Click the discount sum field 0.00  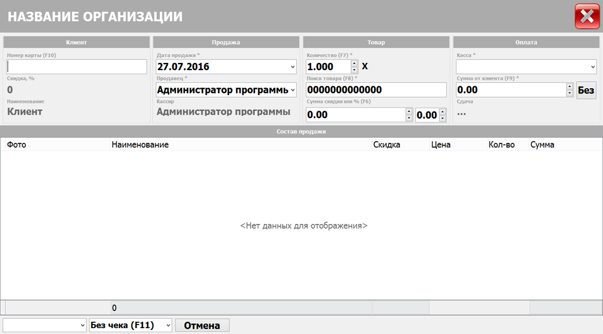coord(356,115)
